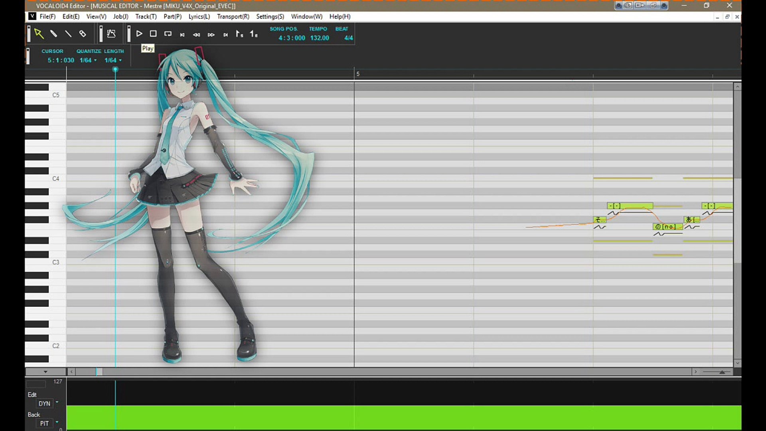The height and width of the screenshot is (431, 766).
Task: Open the Track(T) menu
Action: click(146, 16)
